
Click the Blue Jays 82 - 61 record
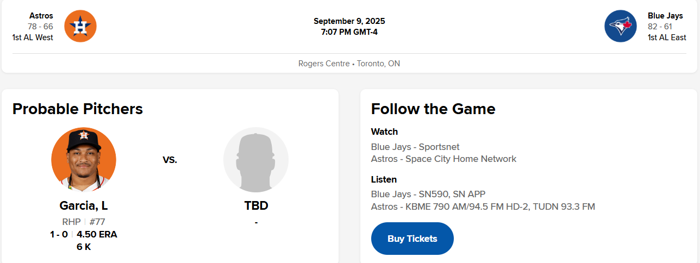click(660, 27)
